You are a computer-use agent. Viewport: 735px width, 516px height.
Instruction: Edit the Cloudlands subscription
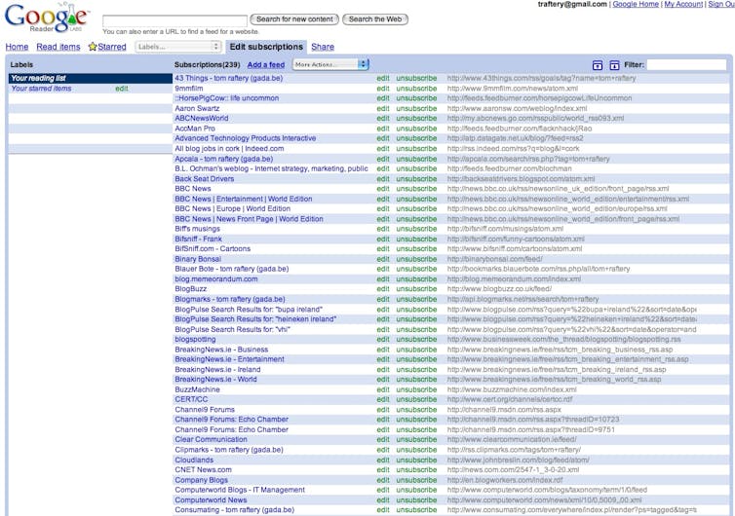(383, 460)
